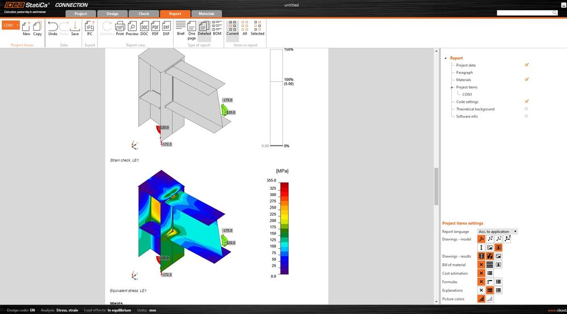Screen dimensions: 567x314
Task: Click the Drawings - results picture icon
Action: coord(498,256)
